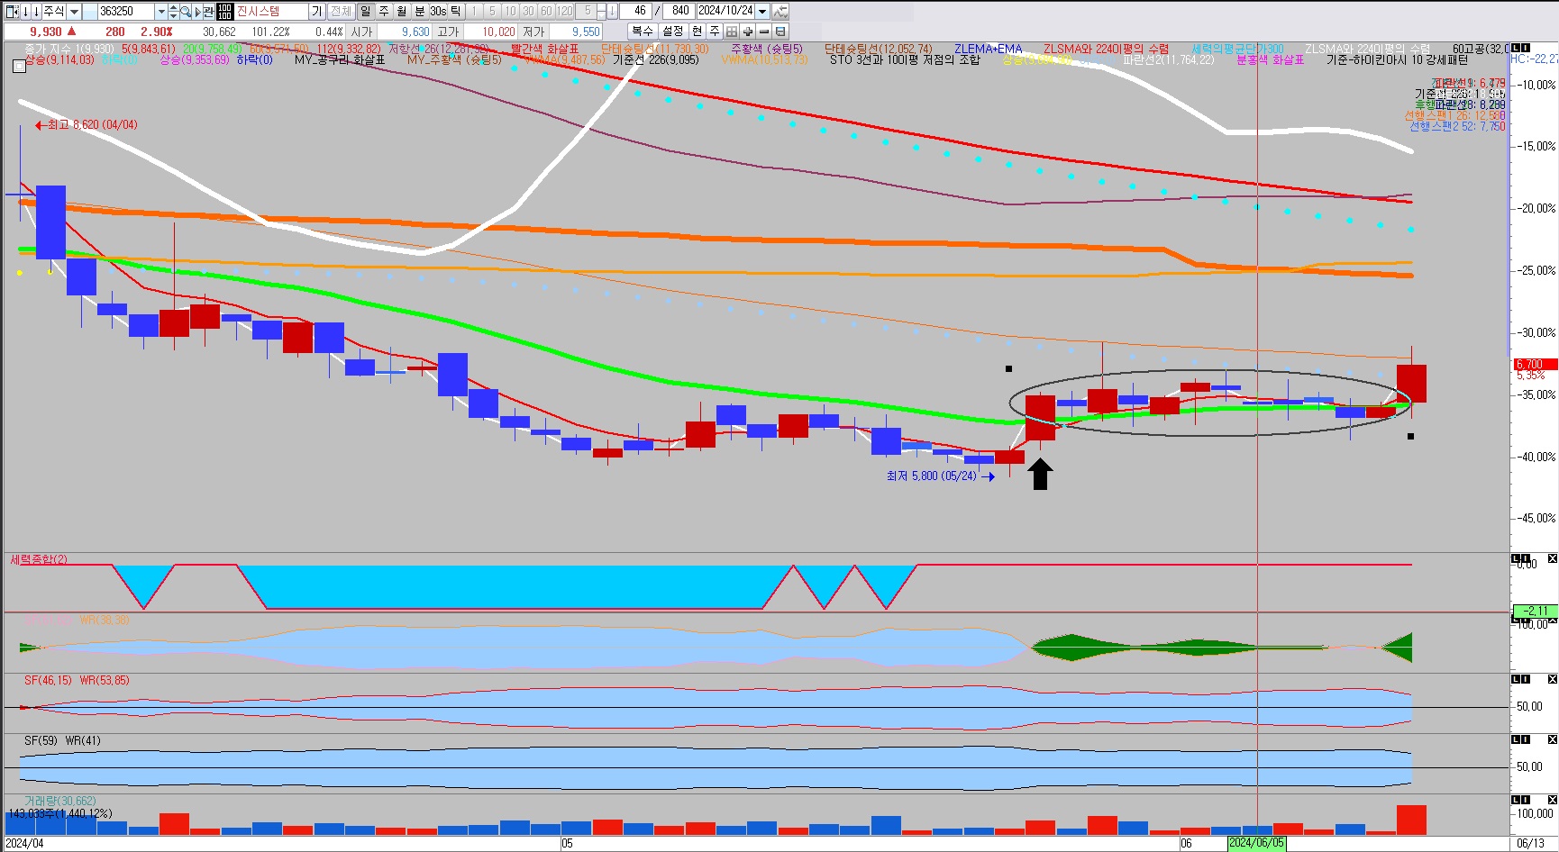The width and height of the screenshot is (1559, 852).
Task: Click the 복수 button
Action: [642, 32]
